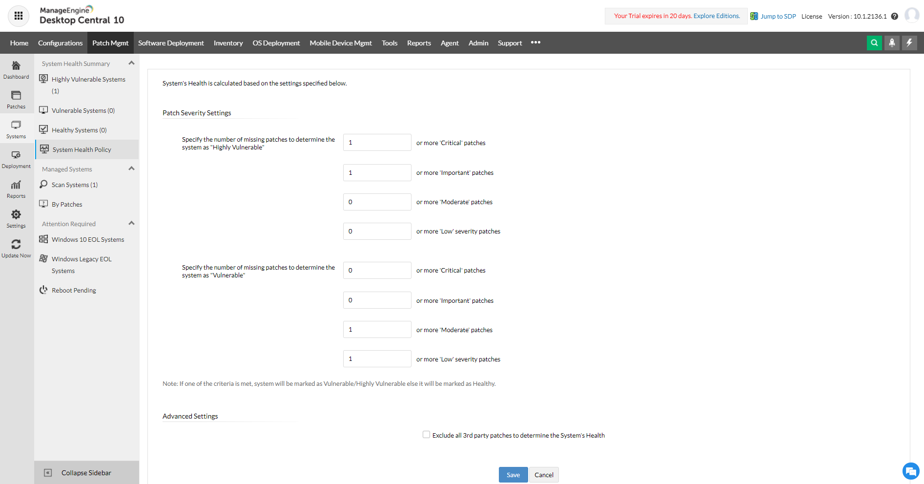Switch to the Software Deployment tab
The width and height of the screenshot is (924, 484).
[x=171, y=42]
